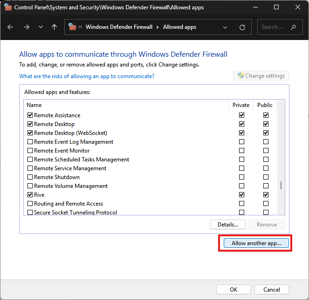Select the Remote Volume Management row text

71,186
